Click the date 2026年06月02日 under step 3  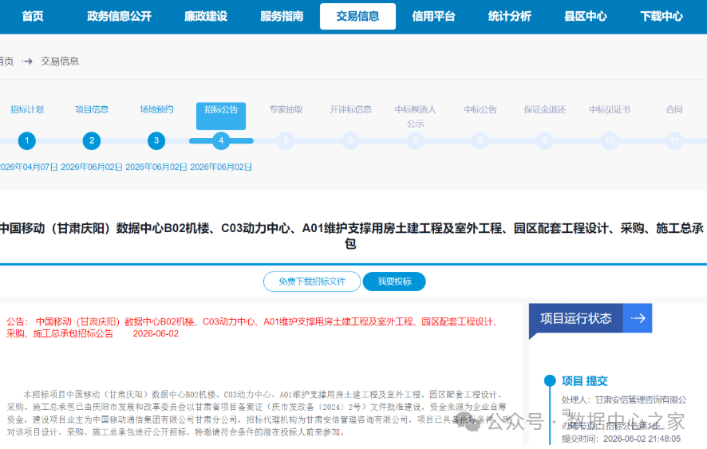(x=156, y=167)
